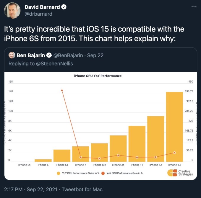
Task: Click Ben Bajarin's small avatar
Action: tap(12, 55)
